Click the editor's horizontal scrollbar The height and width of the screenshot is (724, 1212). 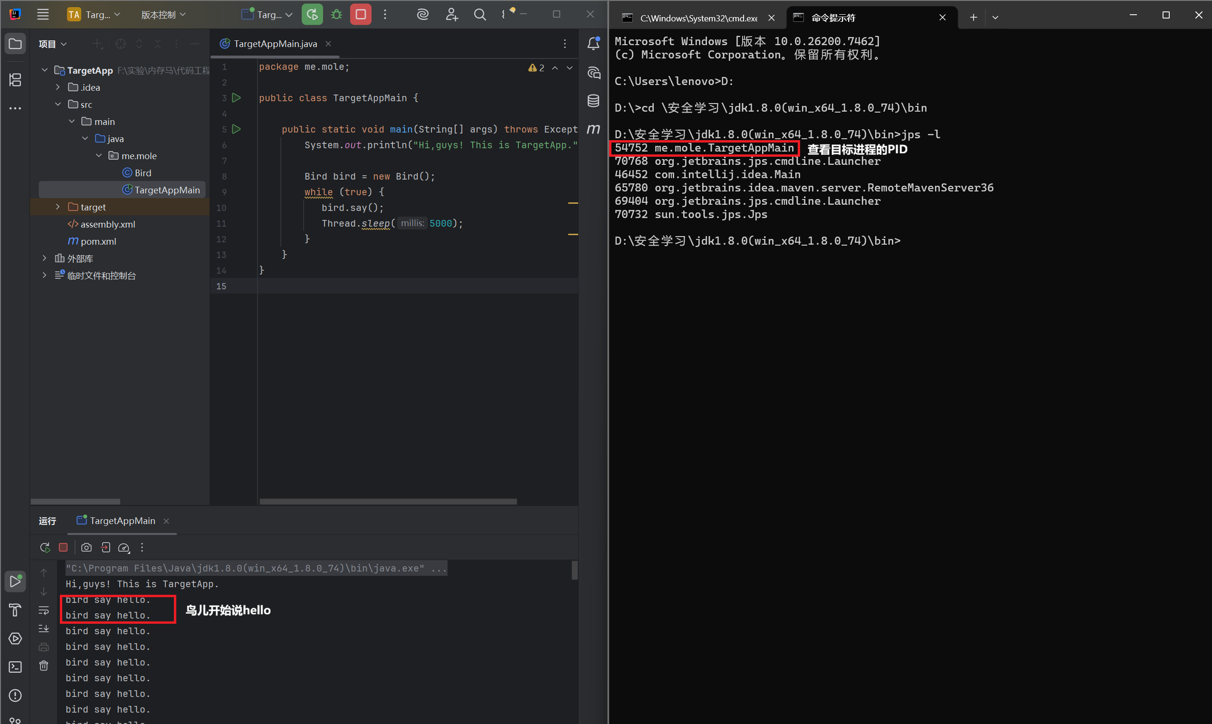(x=388, y=501)
